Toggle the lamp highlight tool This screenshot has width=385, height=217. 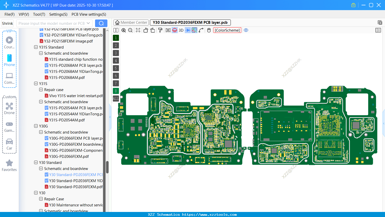[174, 30]
